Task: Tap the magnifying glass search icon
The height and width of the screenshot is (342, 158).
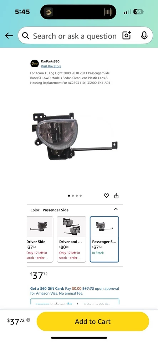Action: pos(26,36)
